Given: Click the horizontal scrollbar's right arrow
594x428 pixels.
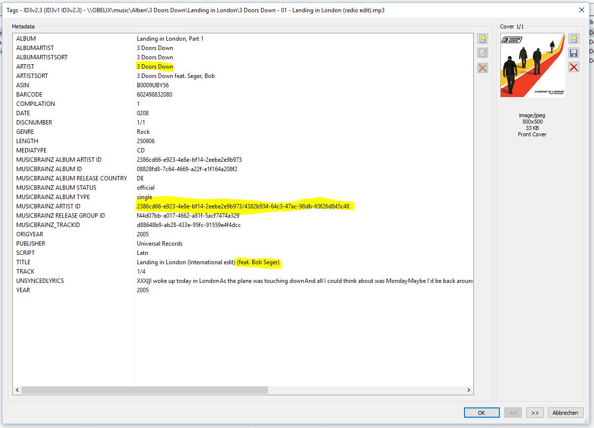Looking at the screenshot, I should click(469, 390).
